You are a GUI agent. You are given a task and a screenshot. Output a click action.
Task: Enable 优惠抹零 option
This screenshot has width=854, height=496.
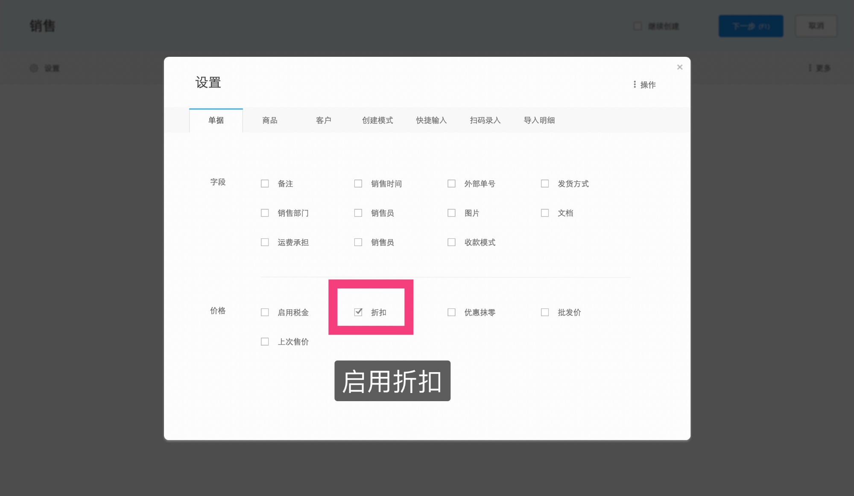[x=451, y=312]
